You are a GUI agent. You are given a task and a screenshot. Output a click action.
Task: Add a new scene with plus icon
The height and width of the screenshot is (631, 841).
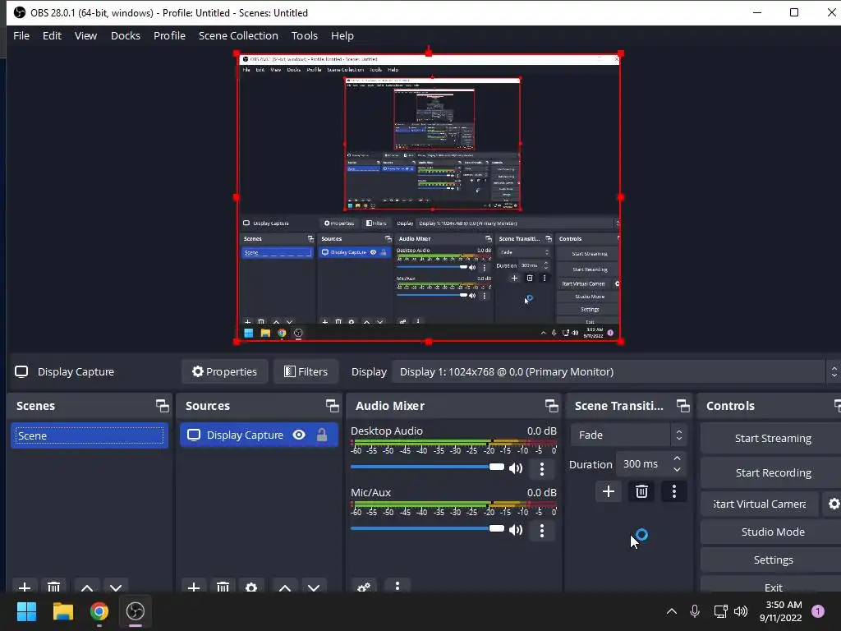(24, 587)
